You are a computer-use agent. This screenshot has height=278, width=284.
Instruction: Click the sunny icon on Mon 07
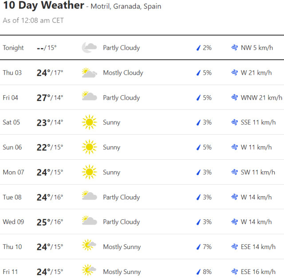tap(89, 172)
